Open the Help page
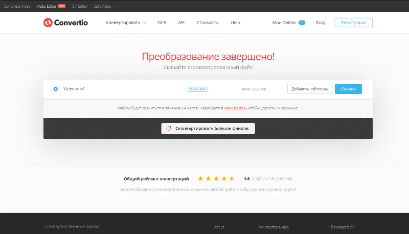 pos(235,22)
